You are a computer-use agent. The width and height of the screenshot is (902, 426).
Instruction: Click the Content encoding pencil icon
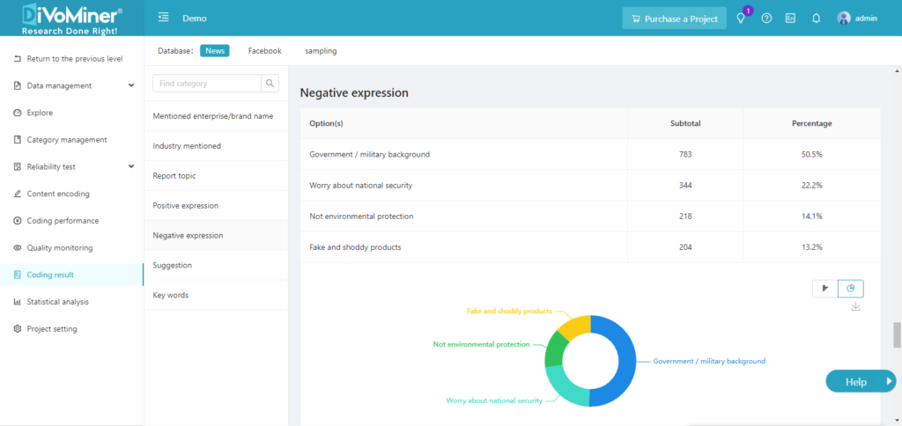pyautogui.click(x=18, y=194)
